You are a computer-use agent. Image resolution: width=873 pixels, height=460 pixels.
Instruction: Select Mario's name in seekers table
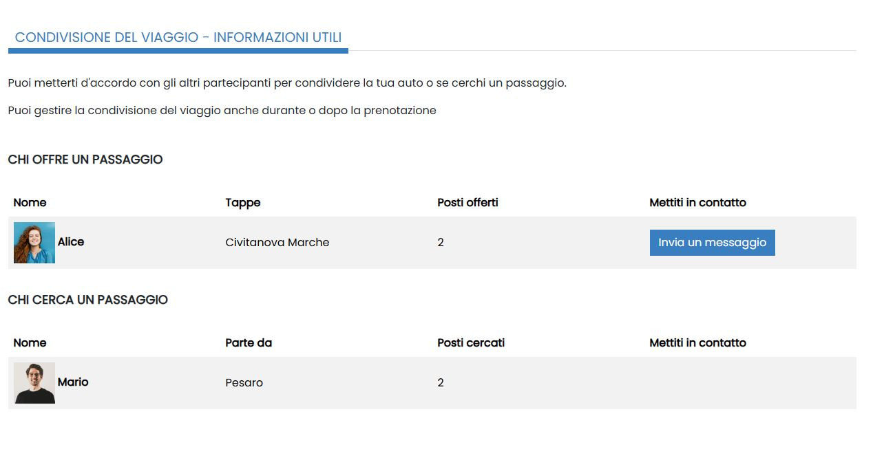point(73,382)
